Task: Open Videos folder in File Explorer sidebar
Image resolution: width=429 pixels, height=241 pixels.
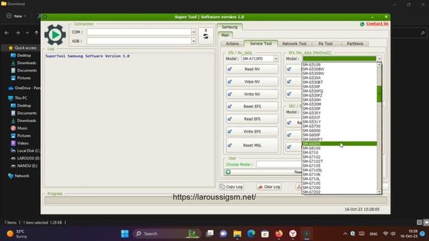Action: coord(22,143)
